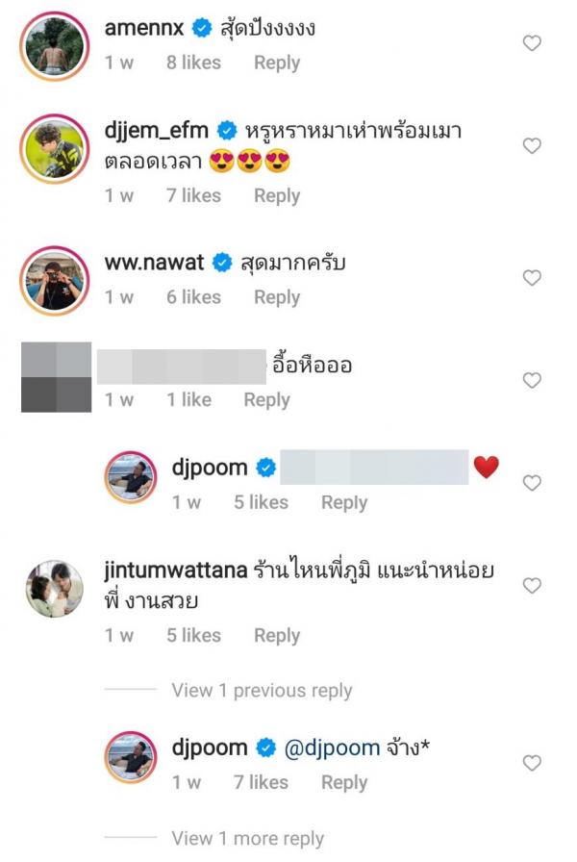View 8 likes on amennx comment
Image resolution: width=577 pixels, height=862 pixels.
click(x=193, y=63)
